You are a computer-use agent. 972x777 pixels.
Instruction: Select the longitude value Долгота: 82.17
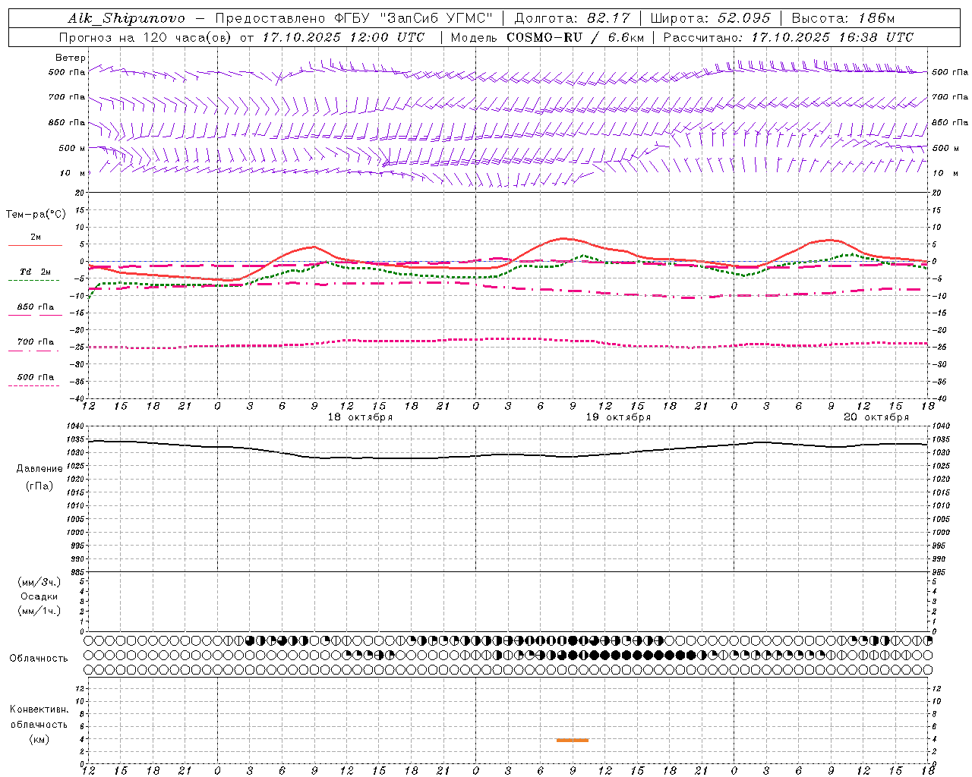point(573,19)
